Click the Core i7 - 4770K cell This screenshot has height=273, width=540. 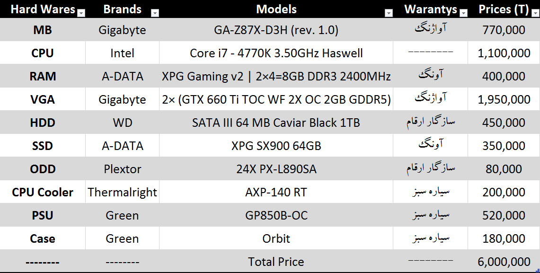tap(276, 53)
